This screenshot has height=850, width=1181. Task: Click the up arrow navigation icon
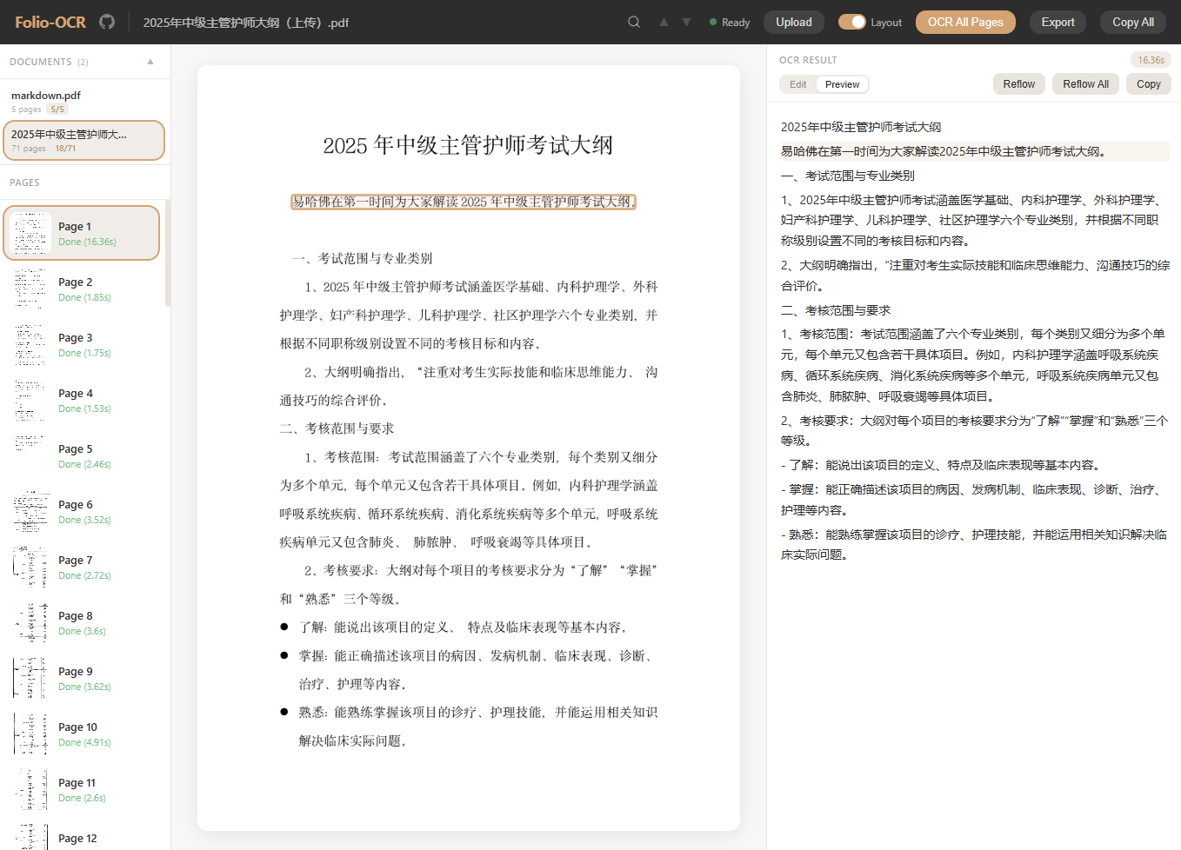point(664,22)
